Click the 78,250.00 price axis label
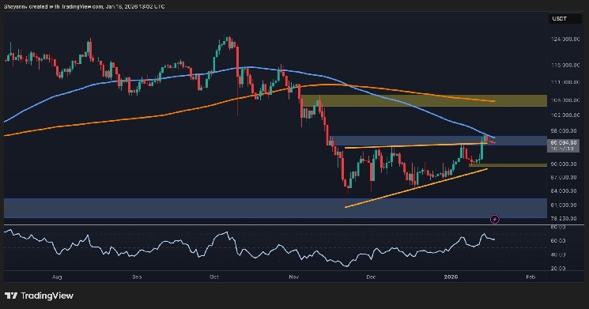 (564, 219)
